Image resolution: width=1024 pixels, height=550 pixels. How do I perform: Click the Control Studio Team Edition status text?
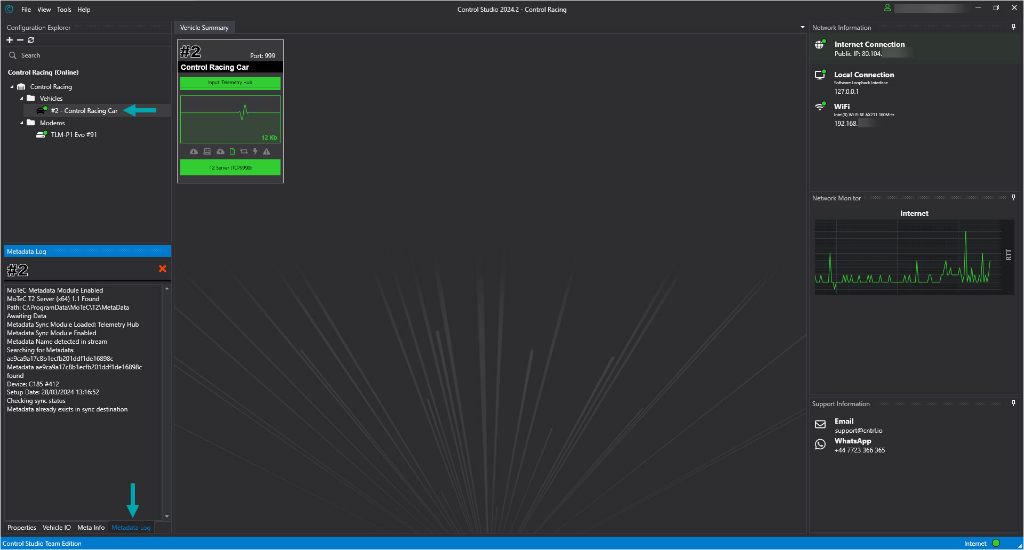click(42, 544)
